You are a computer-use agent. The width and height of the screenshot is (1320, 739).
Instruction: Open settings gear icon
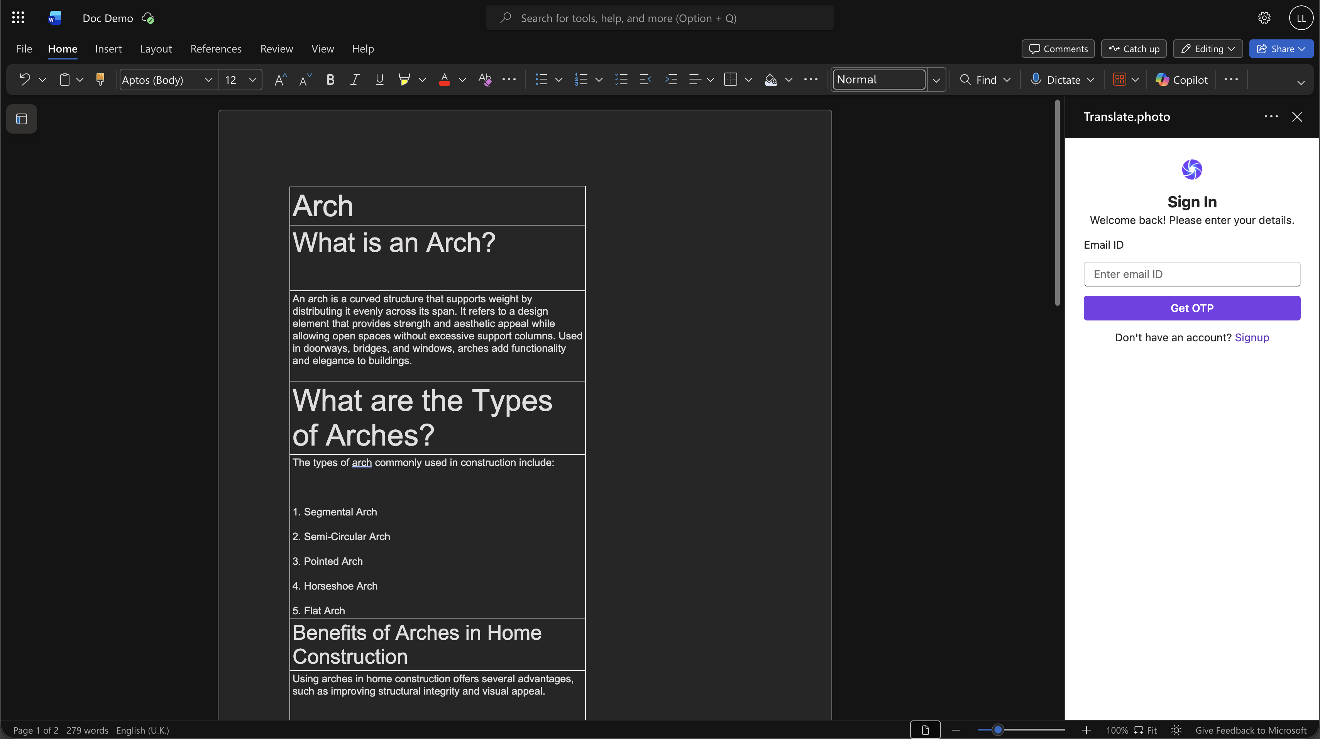[x=1264, y=18]
